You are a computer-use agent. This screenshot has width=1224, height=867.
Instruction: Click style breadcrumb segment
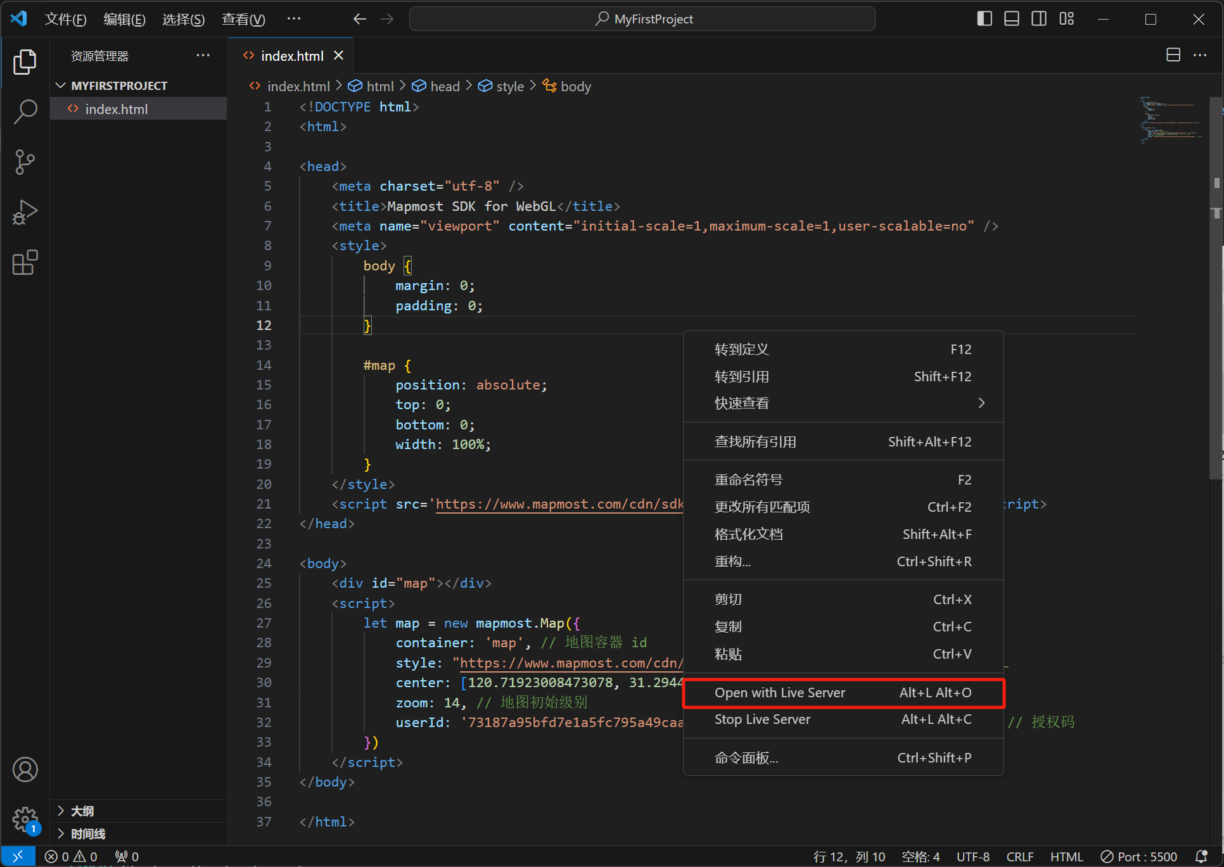point(501,86)
